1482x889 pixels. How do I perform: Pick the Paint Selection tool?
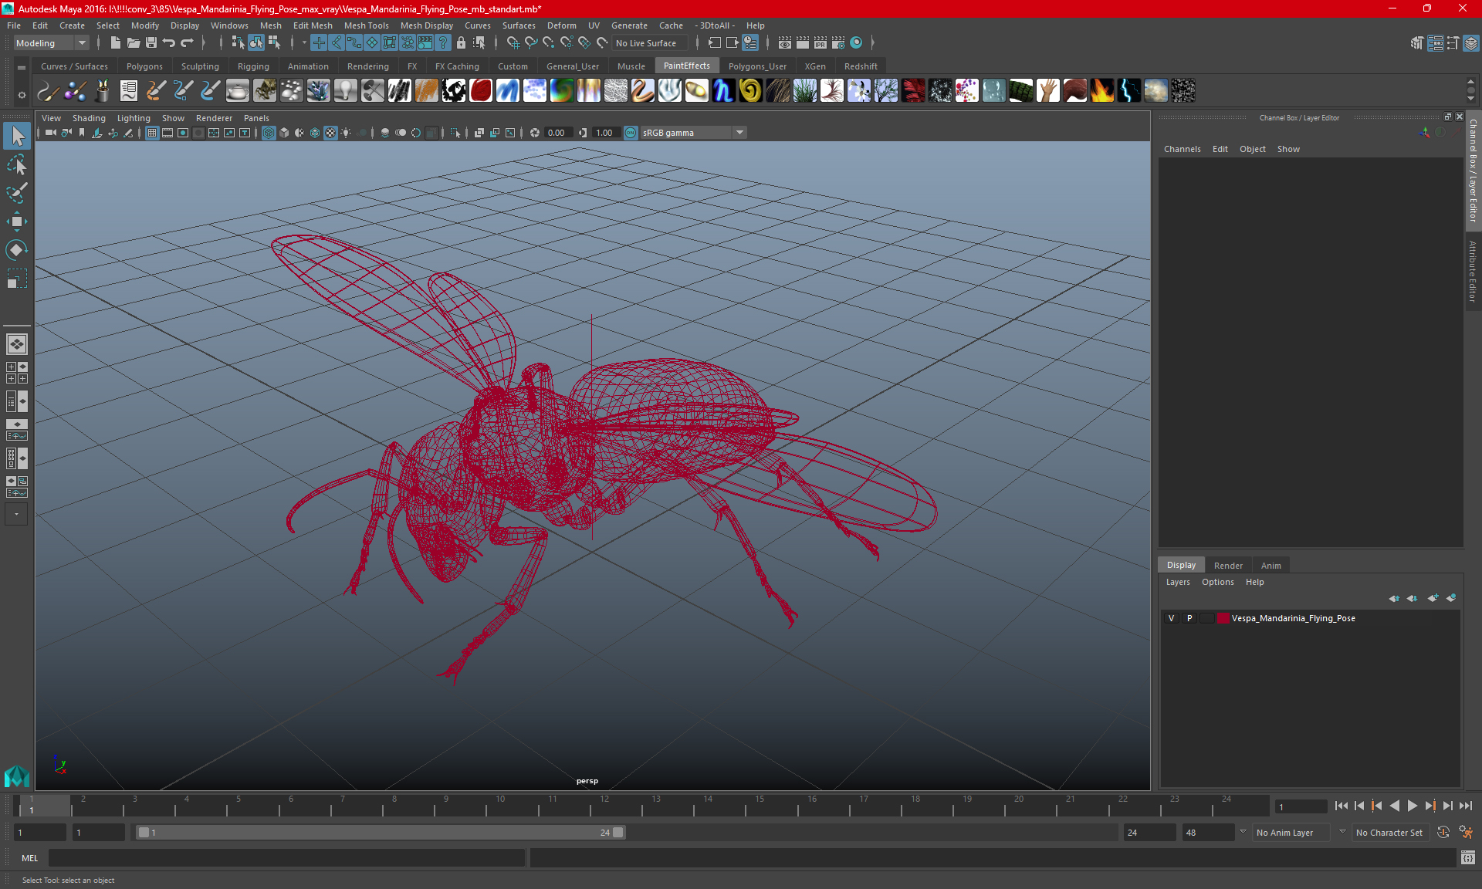click(x=16, y=193)
